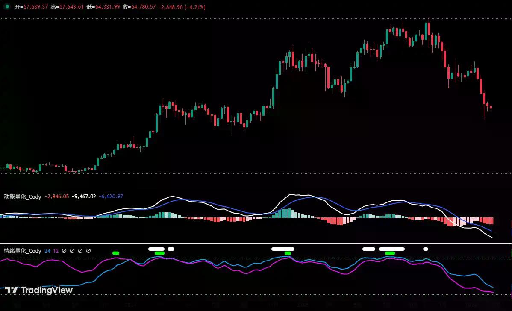512x311 pixels.
Task: Click the leftmost green signal marker
Action: tap(116, 253)
